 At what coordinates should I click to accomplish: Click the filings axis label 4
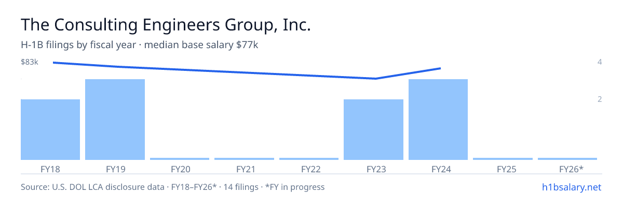(x=600, y=62)
